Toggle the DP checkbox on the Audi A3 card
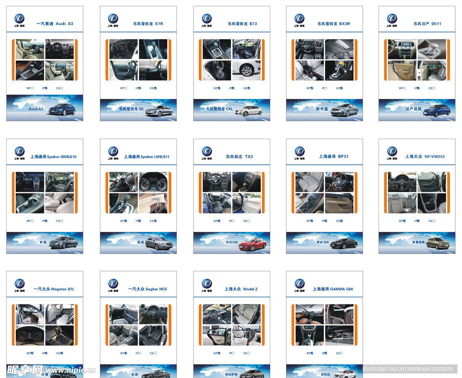Viewport: 462px width, 378px height. [x=32, y=88]
